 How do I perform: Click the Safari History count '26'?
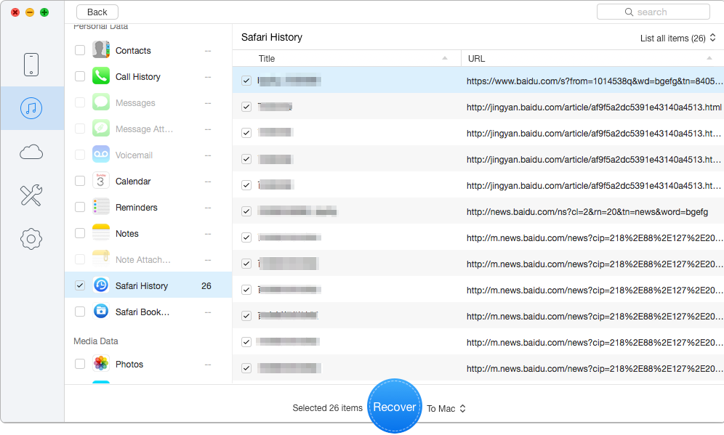click(x=206, y=286)
